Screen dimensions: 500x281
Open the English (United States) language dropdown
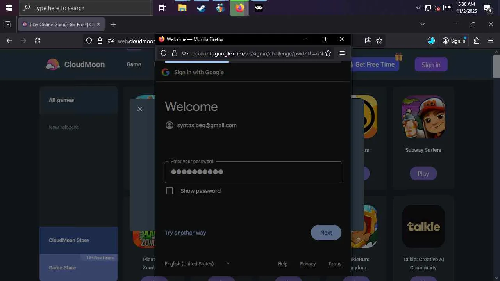(x=197, y=264)
